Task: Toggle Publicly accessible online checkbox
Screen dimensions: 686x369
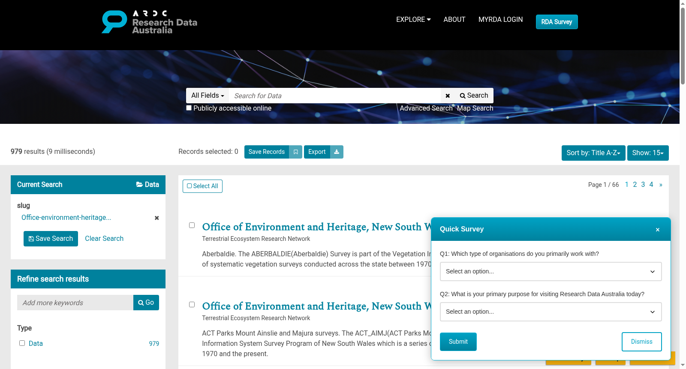Action: click(189, 108)
